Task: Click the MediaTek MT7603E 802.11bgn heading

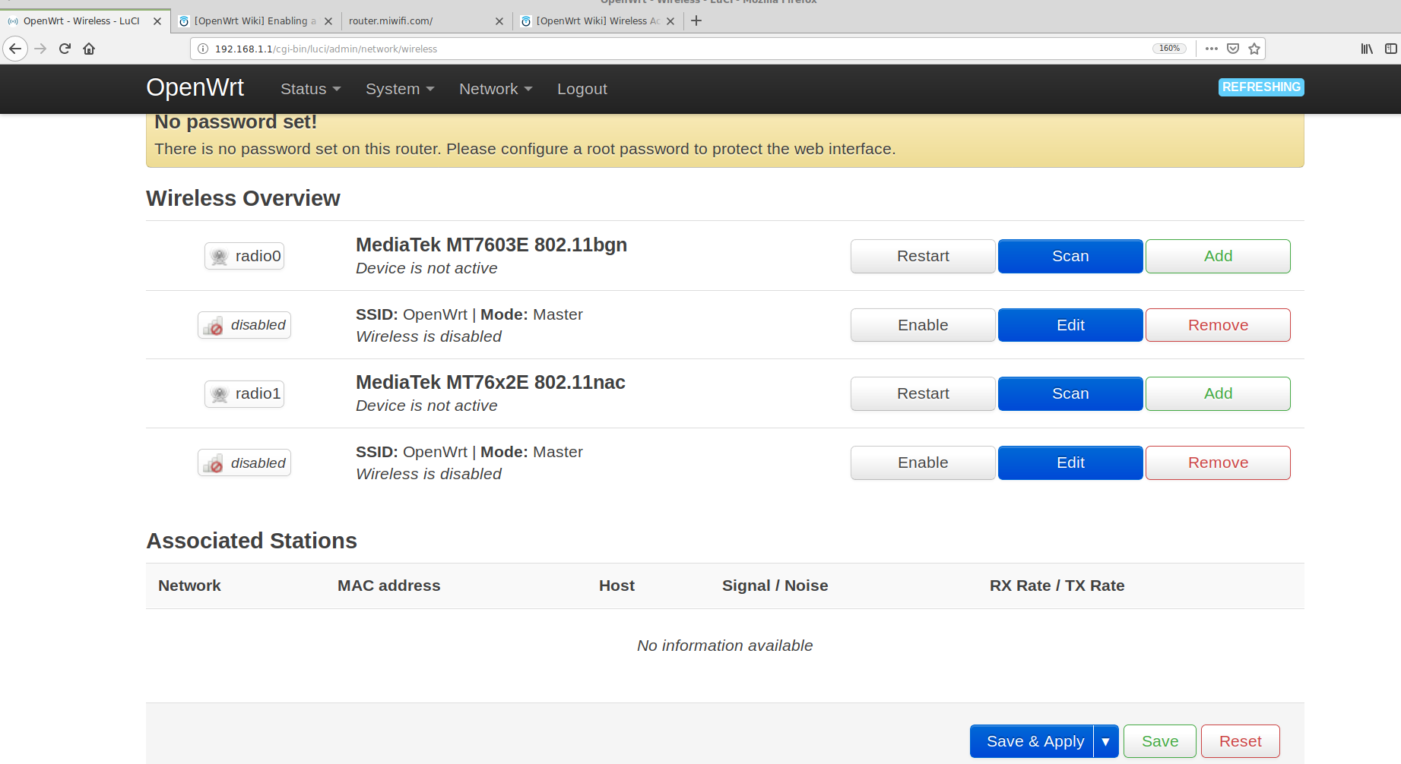Action: [491, 245]
